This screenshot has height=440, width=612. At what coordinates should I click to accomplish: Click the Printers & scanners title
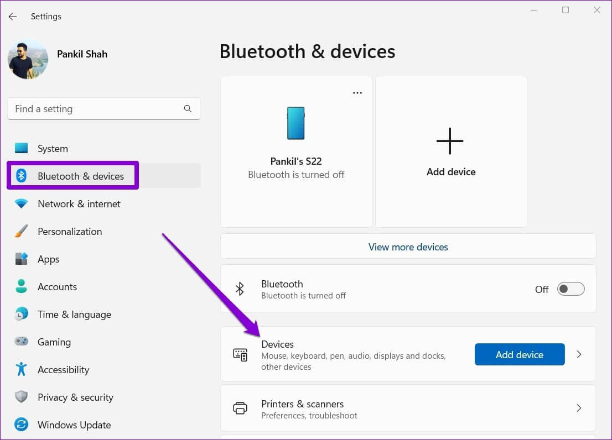pos(303,404)
